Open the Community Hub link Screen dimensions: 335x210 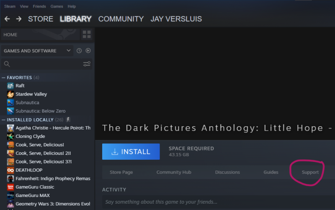tap(174, 172)
